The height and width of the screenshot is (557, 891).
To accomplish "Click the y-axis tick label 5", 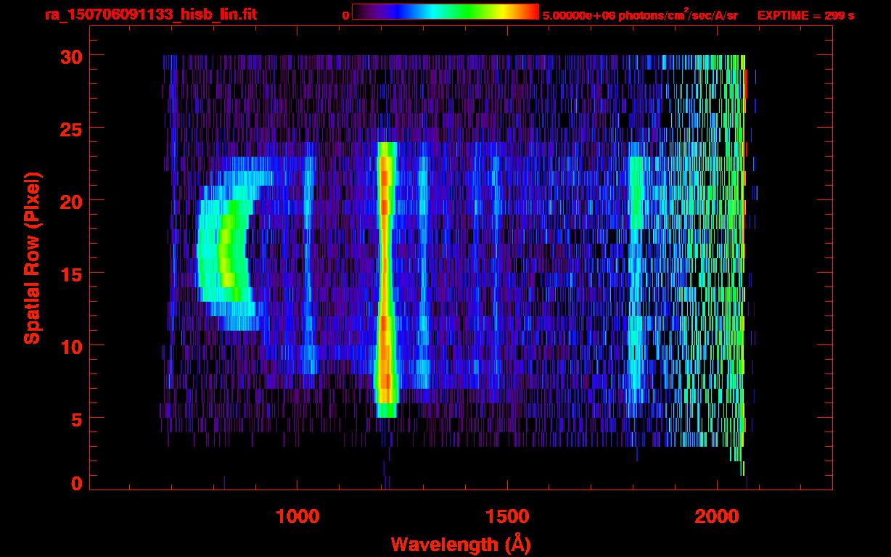I will point(76,418).
